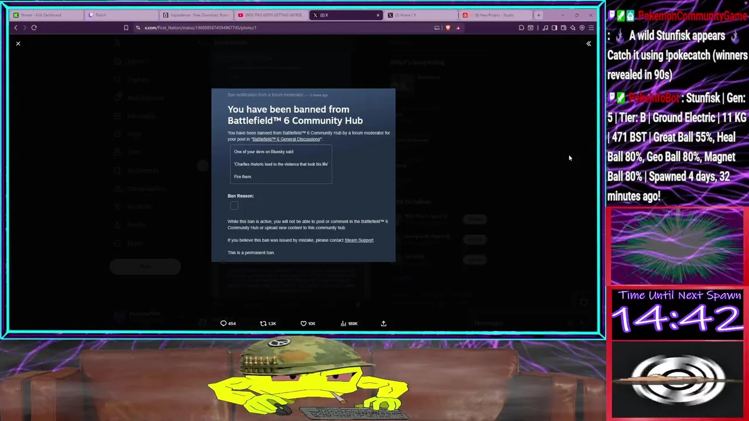This screenshot has width=749, height=421.
Task: Open replies showing 454 comments
Action: coord(228,323)
